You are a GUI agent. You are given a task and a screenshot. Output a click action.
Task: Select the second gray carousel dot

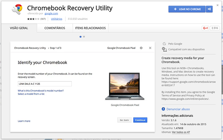click(84, 37)
